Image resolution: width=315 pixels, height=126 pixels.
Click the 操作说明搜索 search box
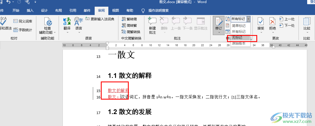pyautogui.click(x=159, y=11)
